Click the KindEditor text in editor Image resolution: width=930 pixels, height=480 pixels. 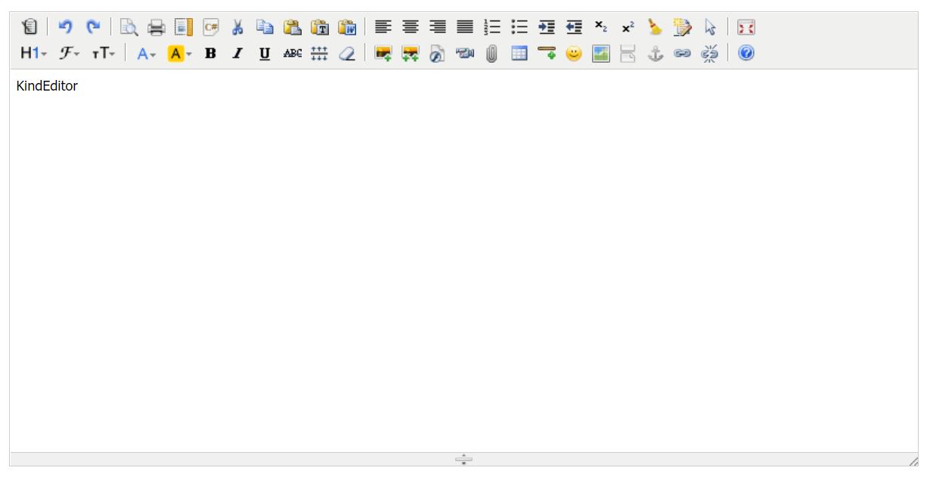click(x=47, y=86)
